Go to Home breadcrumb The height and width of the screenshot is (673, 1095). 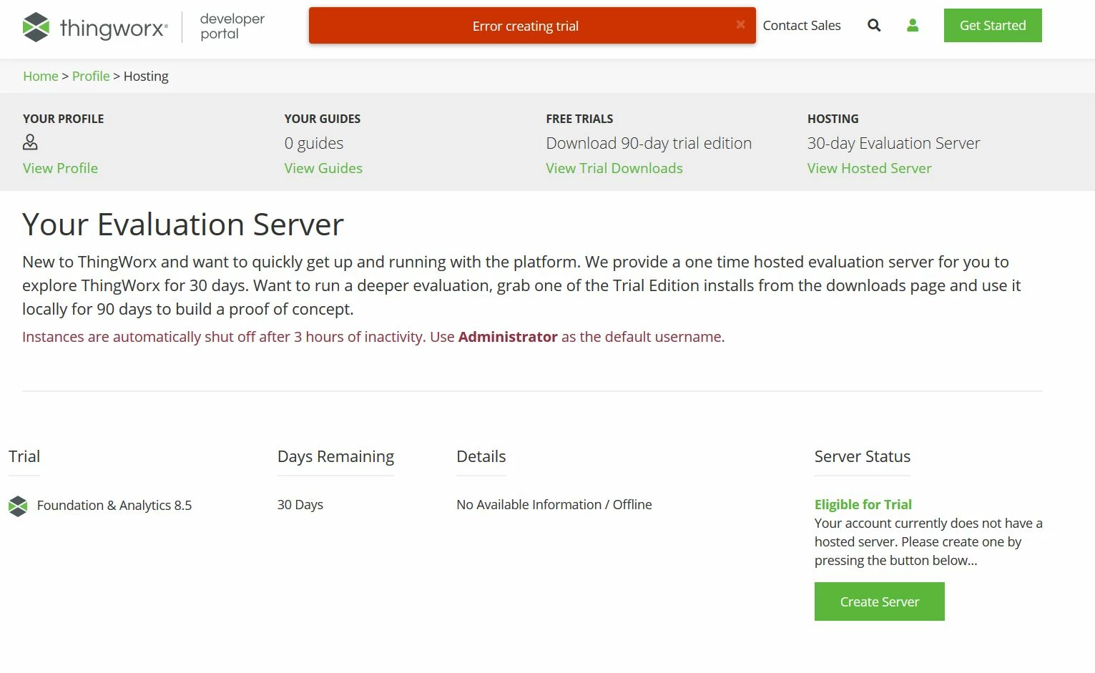click(41, 76)
